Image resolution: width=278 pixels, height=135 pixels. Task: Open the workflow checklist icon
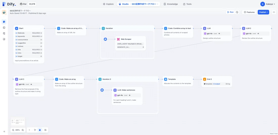point(274,12)
